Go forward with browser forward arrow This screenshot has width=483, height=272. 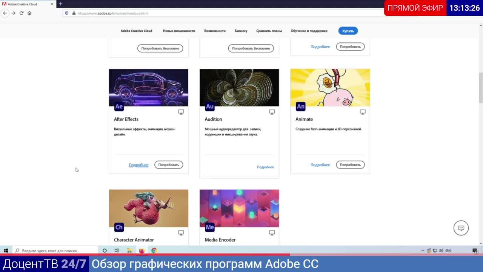pyautogui.click(x=13, y=13)
